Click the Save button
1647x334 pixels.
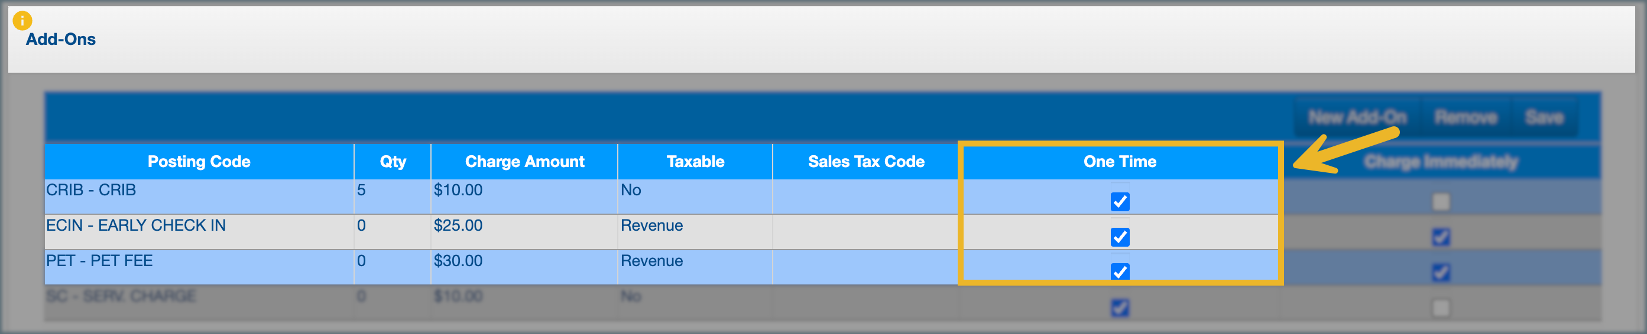[1544, 117]
